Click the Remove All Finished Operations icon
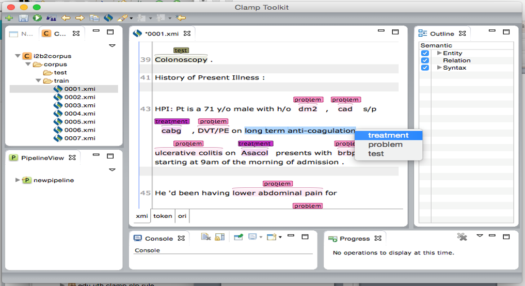Image resolution: width=525 pixels, height=286 pixels. (x=462, y=236)
